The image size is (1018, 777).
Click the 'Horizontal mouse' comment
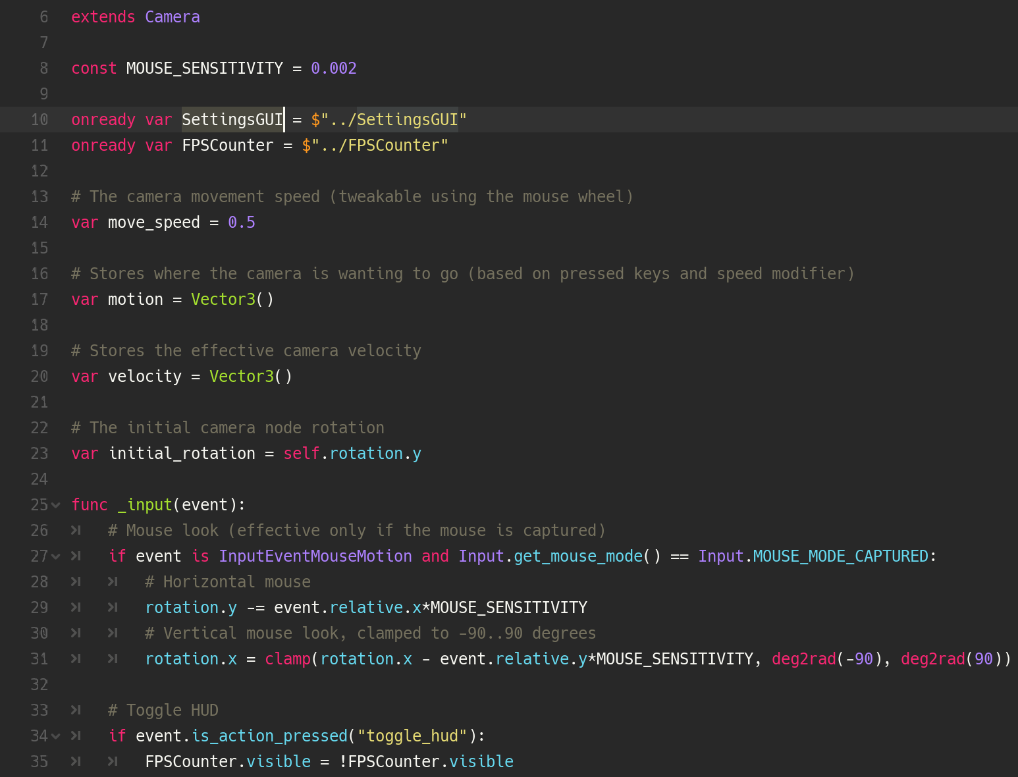click(x=228, y=582)
